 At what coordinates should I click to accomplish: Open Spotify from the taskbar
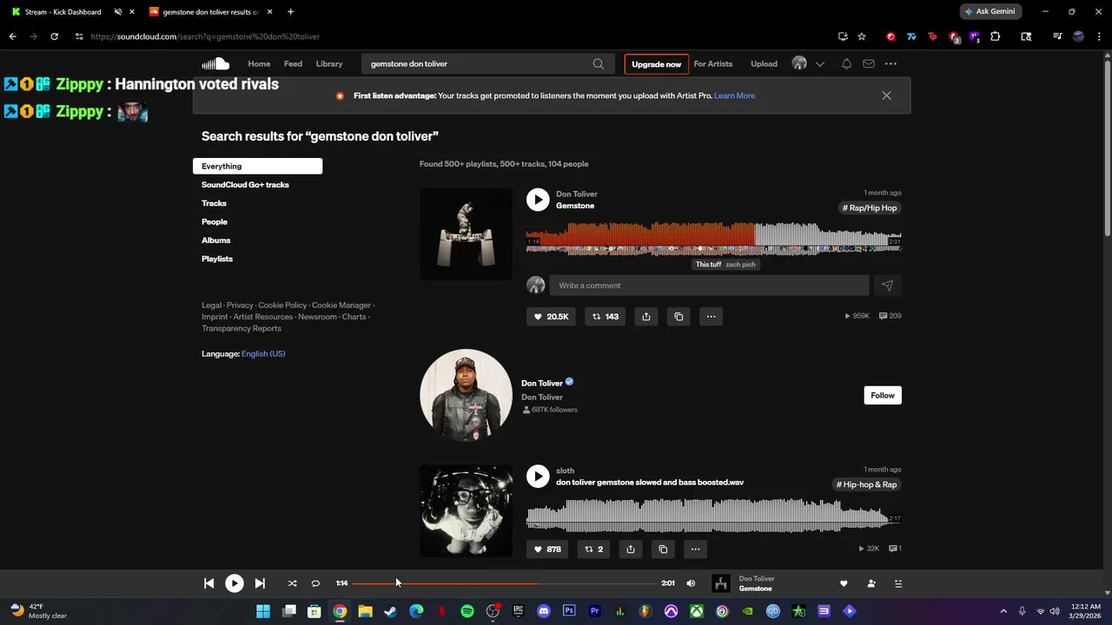coord(467,611)
